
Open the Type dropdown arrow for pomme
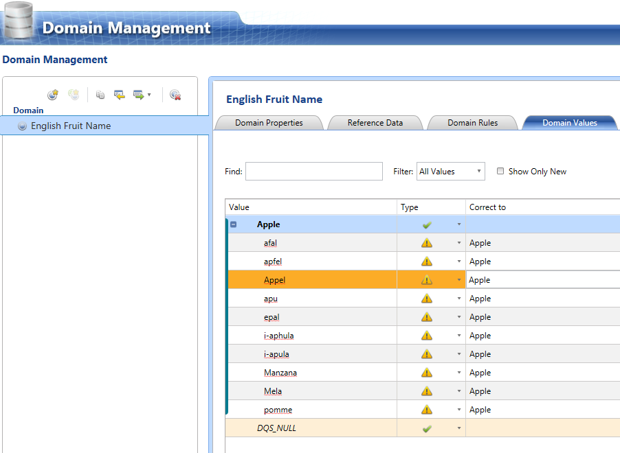click(459, 410)
